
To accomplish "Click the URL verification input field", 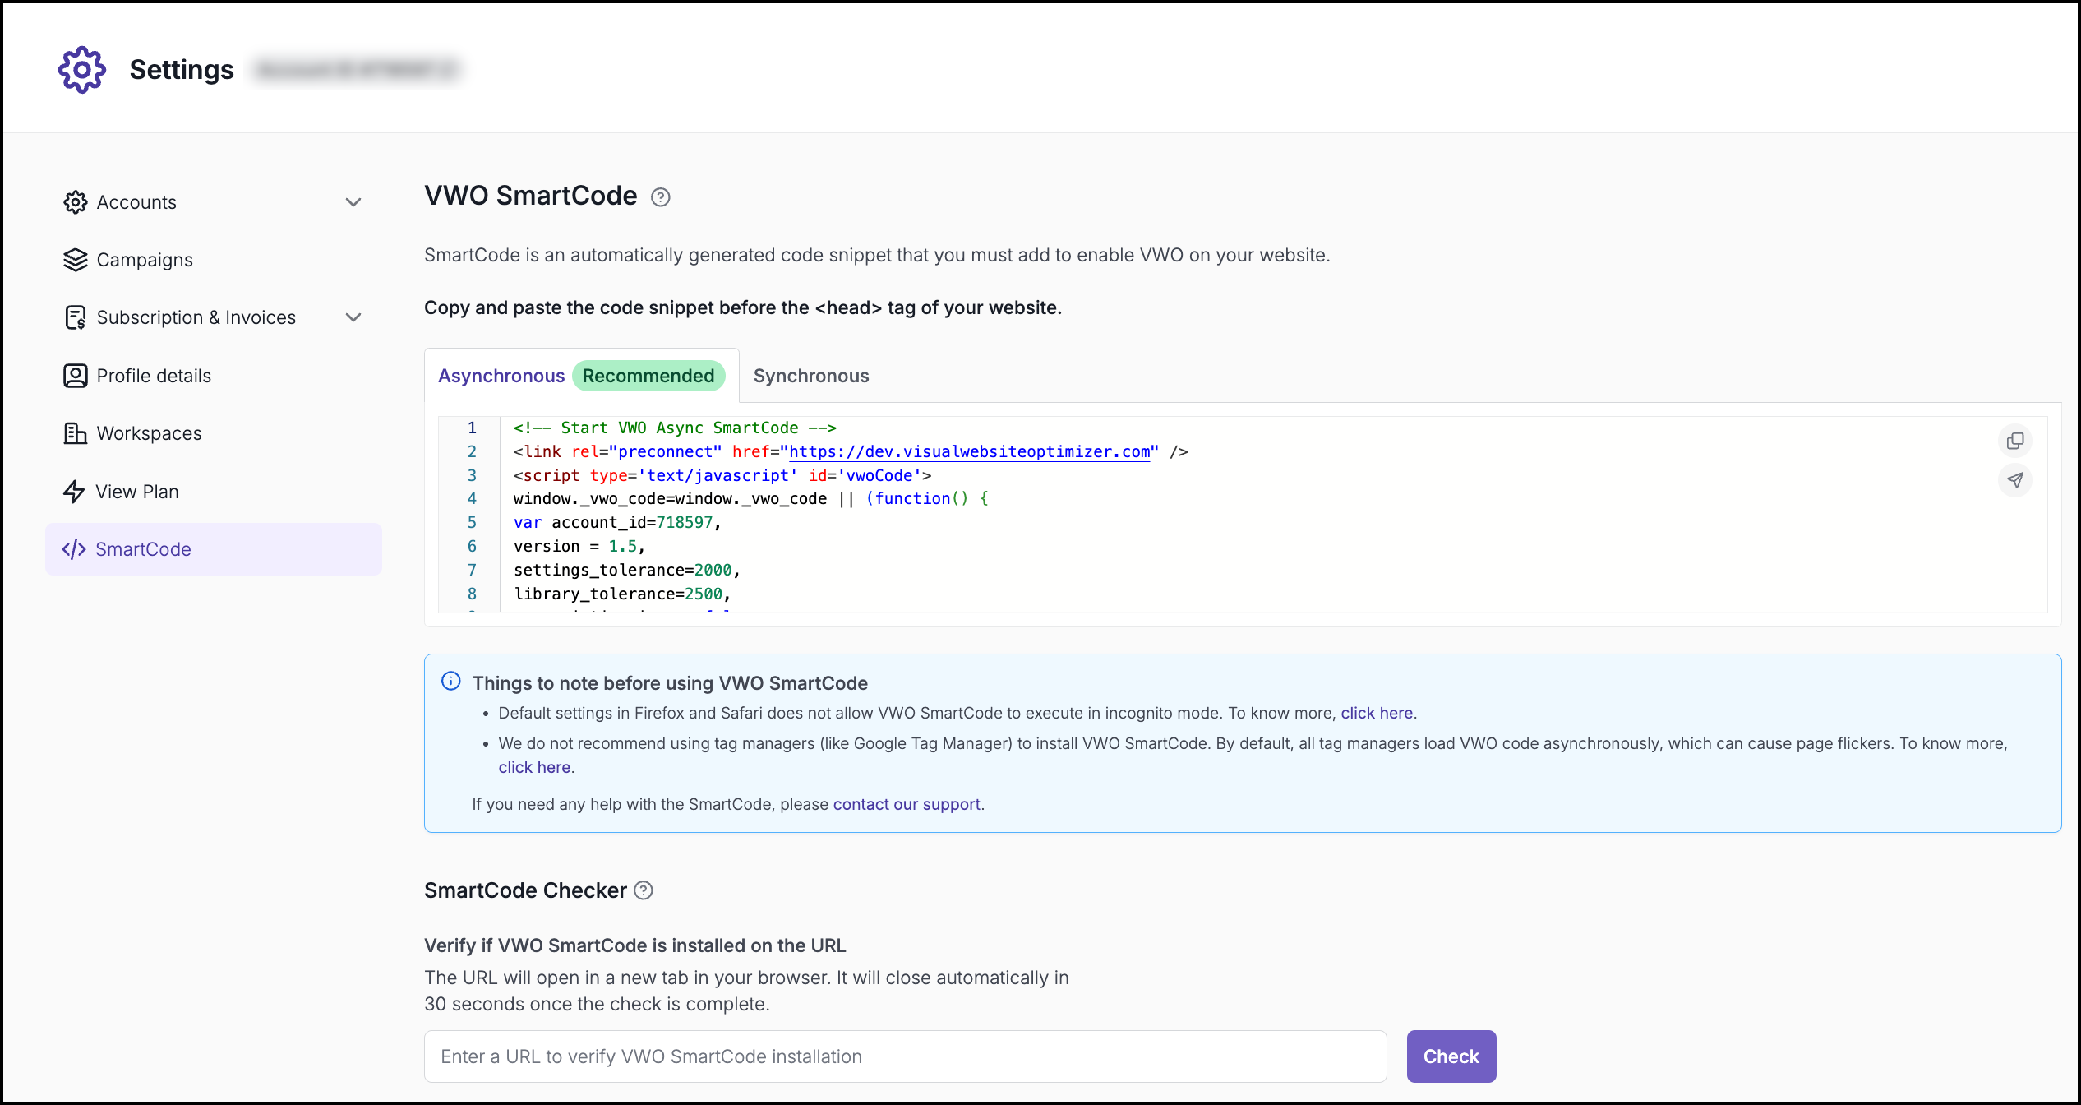I will tap(906, 1056).
